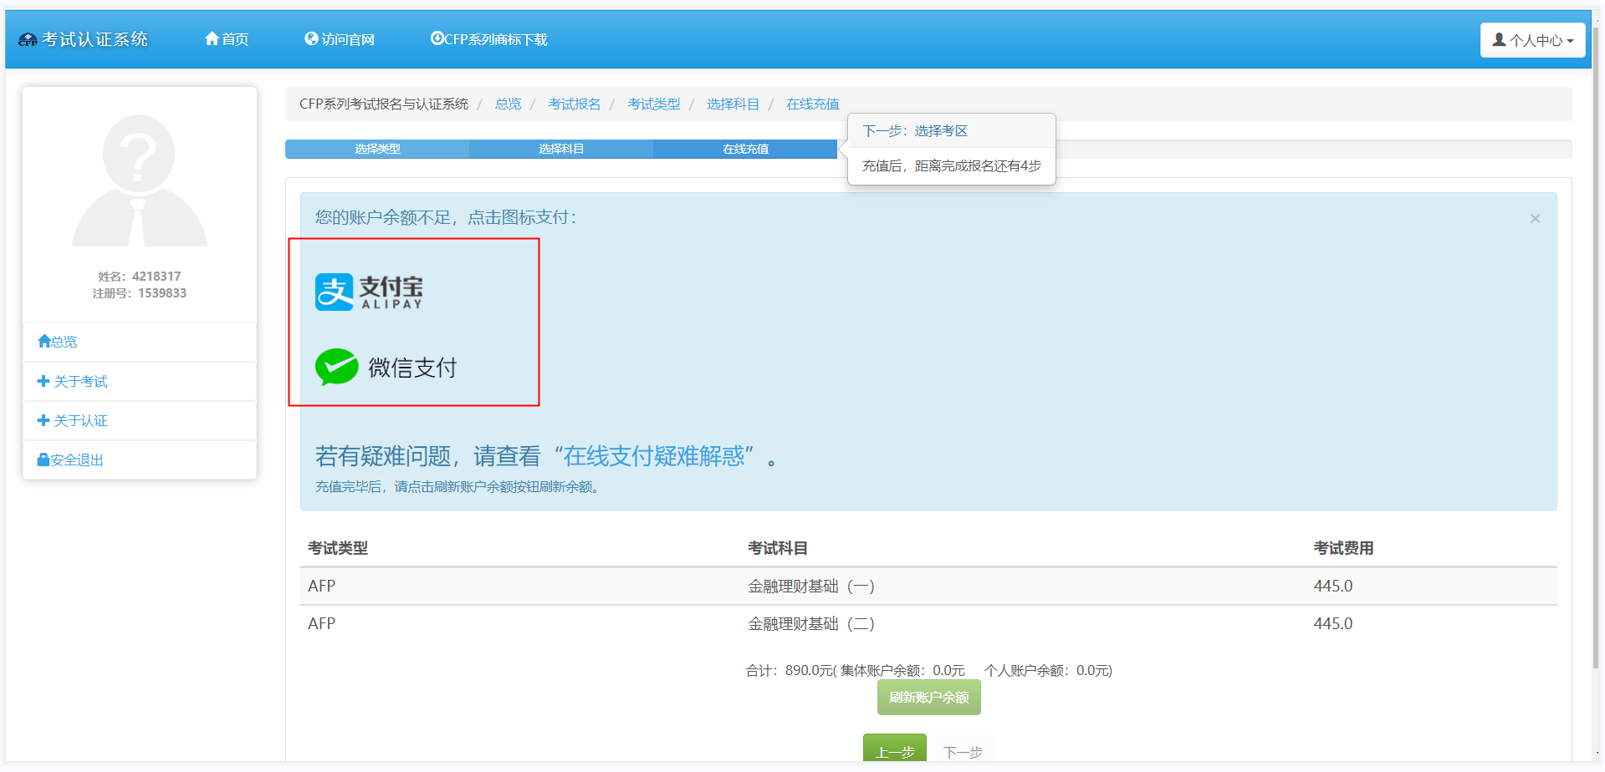
Task: Open 总览 in the left sidebar
Action: tap(140, 342)
